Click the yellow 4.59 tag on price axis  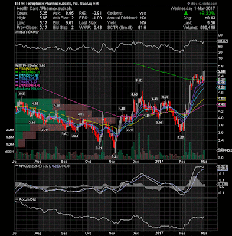(x=221, y=99)
